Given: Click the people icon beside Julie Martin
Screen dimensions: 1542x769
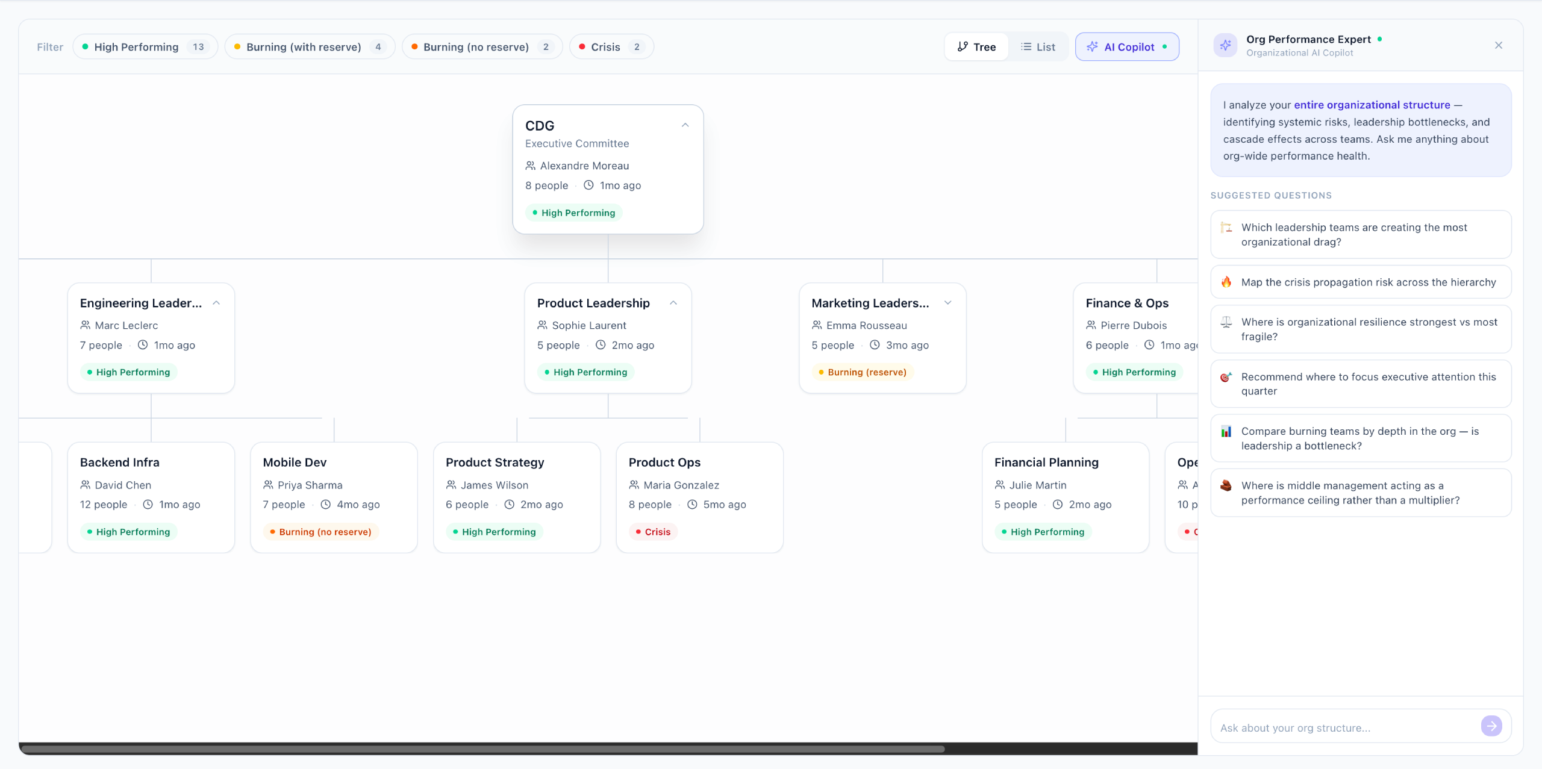Looking at the screenshot, I should tap(999, 485).
